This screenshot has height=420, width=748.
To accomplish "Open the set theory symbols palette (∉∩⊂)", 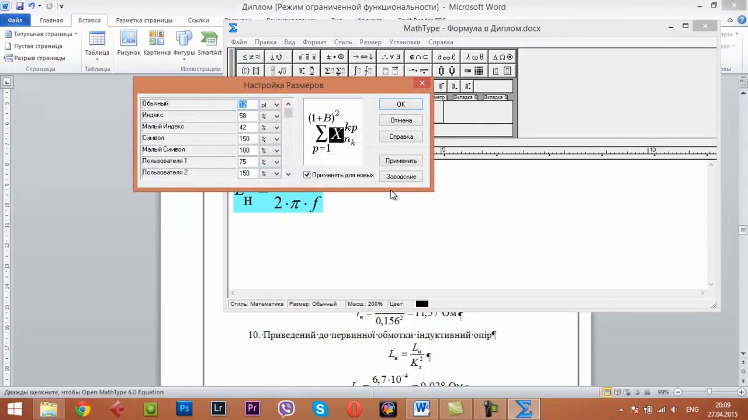I will click(418, 57).
